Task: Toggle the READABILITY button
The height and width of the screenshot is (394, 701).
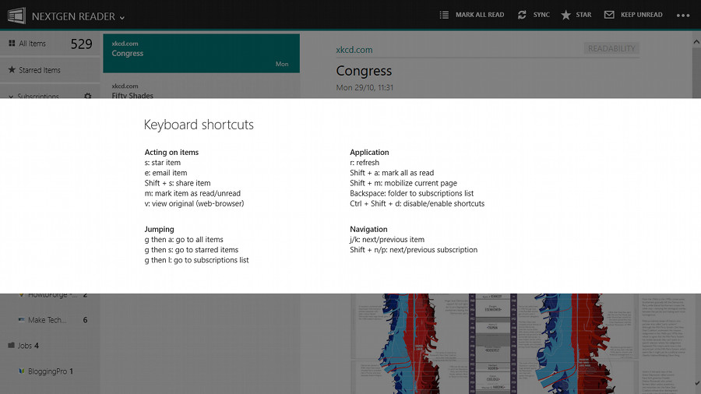Action: pos(611,48)
